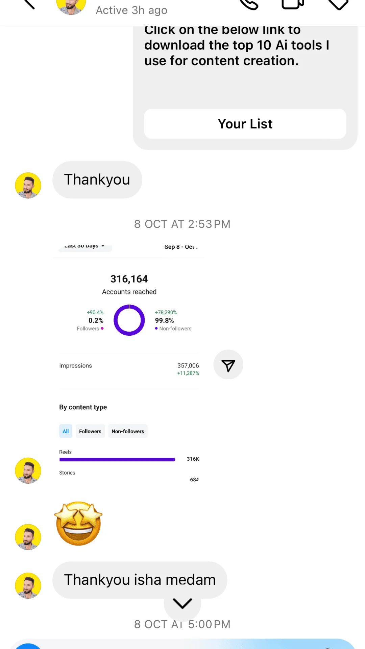Tap the back arrow in chat header
365x649 pixels.
tap(29, 4)
